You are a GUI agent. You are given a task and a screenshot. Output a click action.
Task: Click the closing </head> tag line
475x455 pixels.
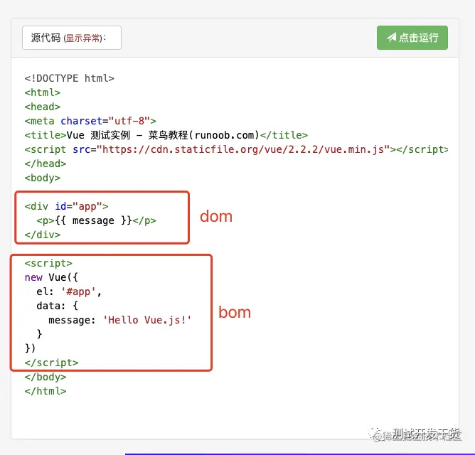pyautogui.click(x=46, y=164)
